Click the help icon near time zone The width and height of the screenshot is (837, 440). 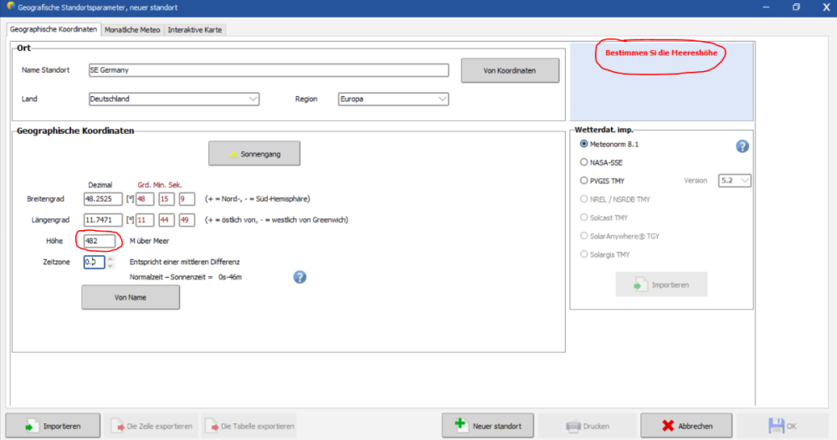[x=300, y=277]
